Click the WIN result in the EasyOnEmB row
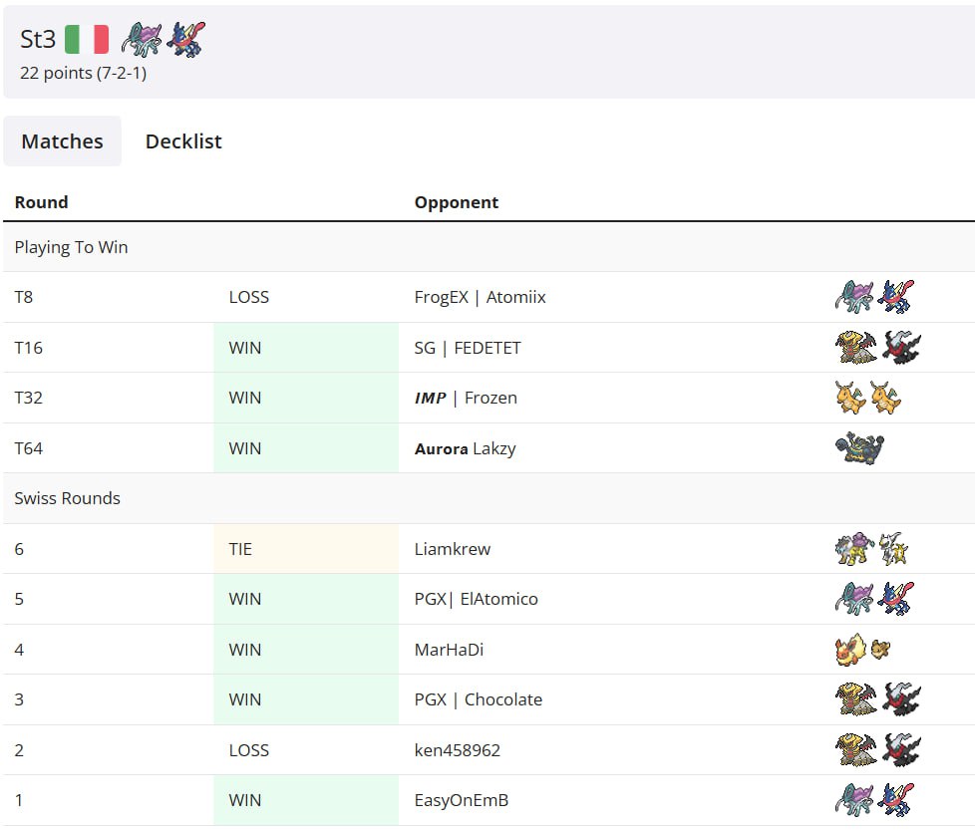Screen dimensions: 975x830 coord(245,800)
